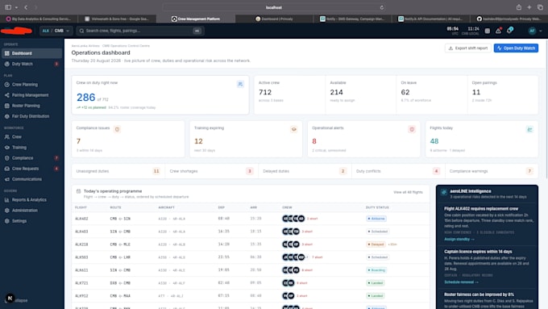Click the grid apps icon in header
Viewport: 548px width, 309px height.
pyautogui.click(x=488, y=31)
